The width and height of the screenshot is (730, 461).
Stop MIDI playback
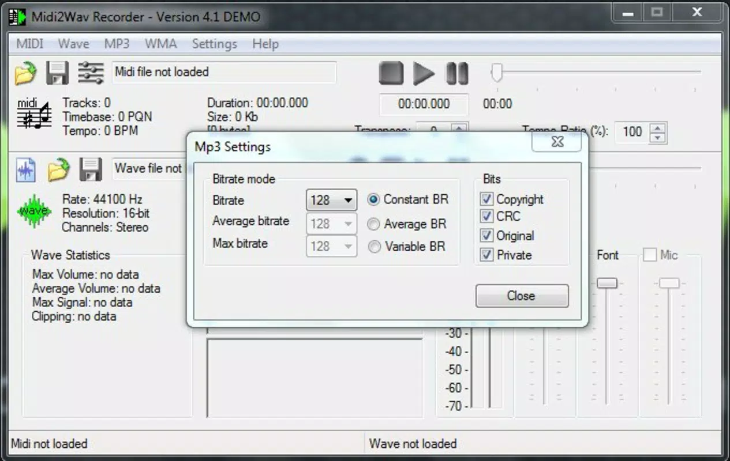click(x=391, y=74)
